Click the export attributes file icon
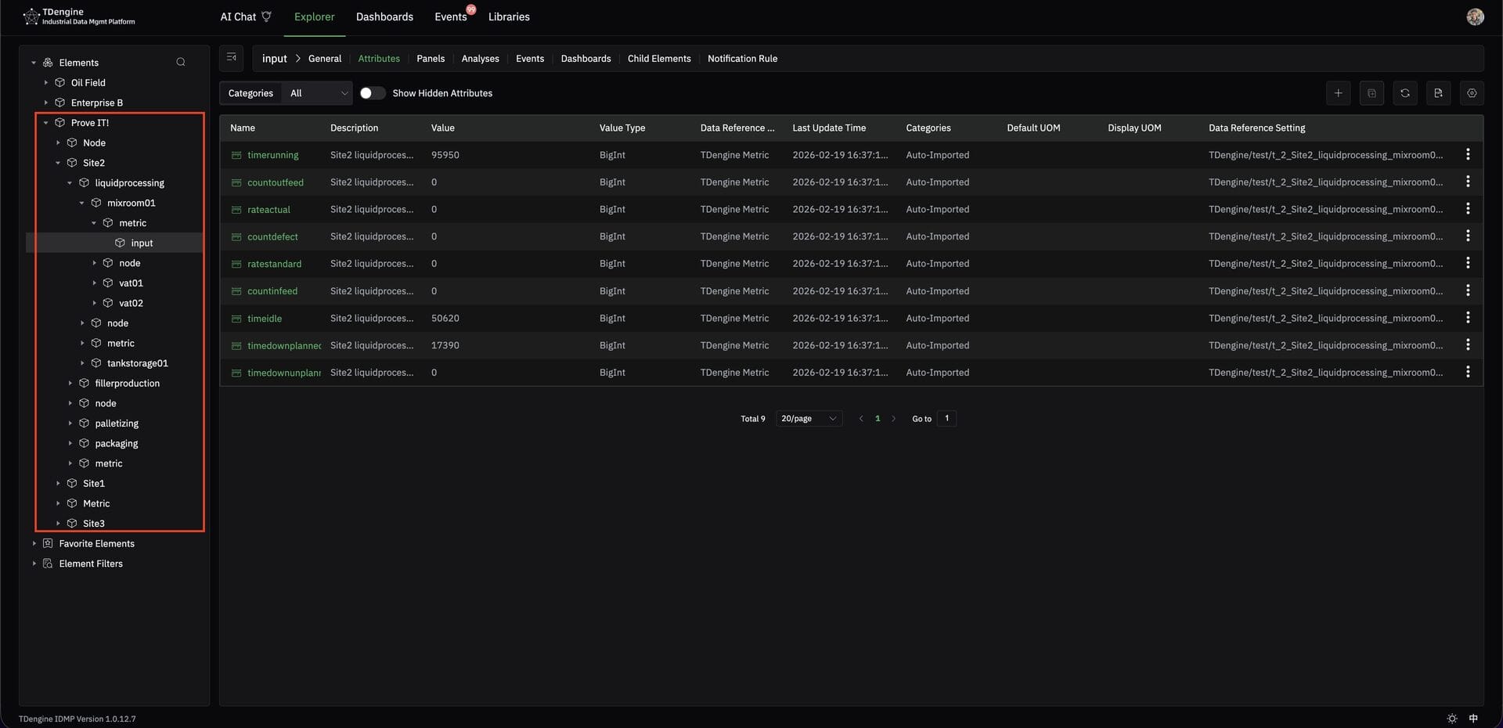 pyautogui.click(x=1438, y=93)
